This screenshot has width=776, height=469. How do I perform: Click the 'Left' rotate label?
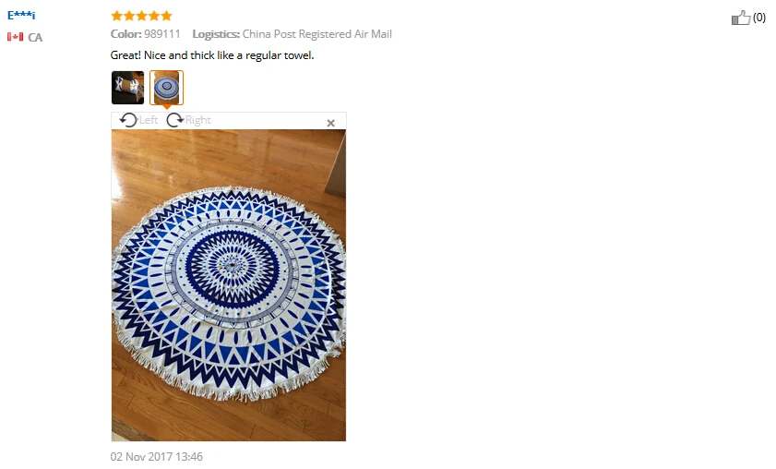[x=149, y=120]
